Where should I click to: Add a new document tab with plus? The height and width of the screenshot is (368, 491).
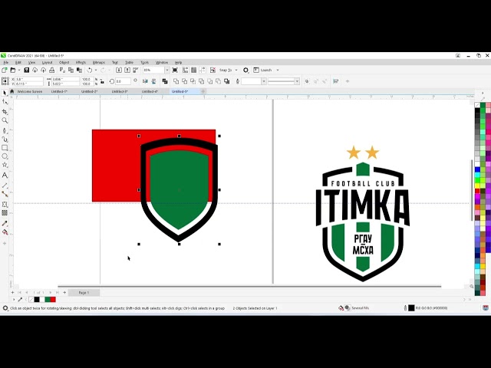[203, 91]
